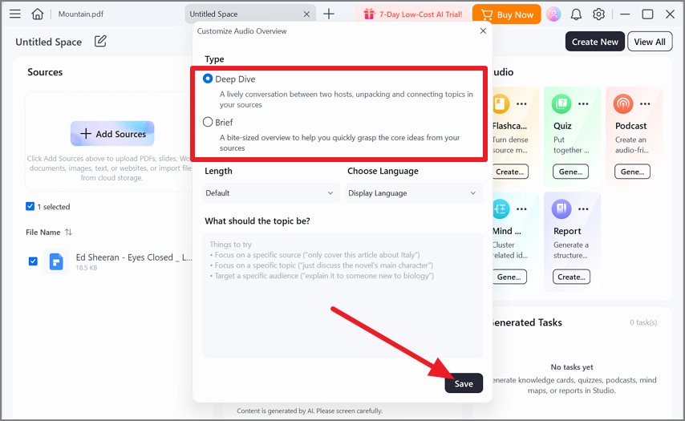Click the 'No tasks yet' text
Image resolution: width=685 pixels, height=421 pixels.
571,366
